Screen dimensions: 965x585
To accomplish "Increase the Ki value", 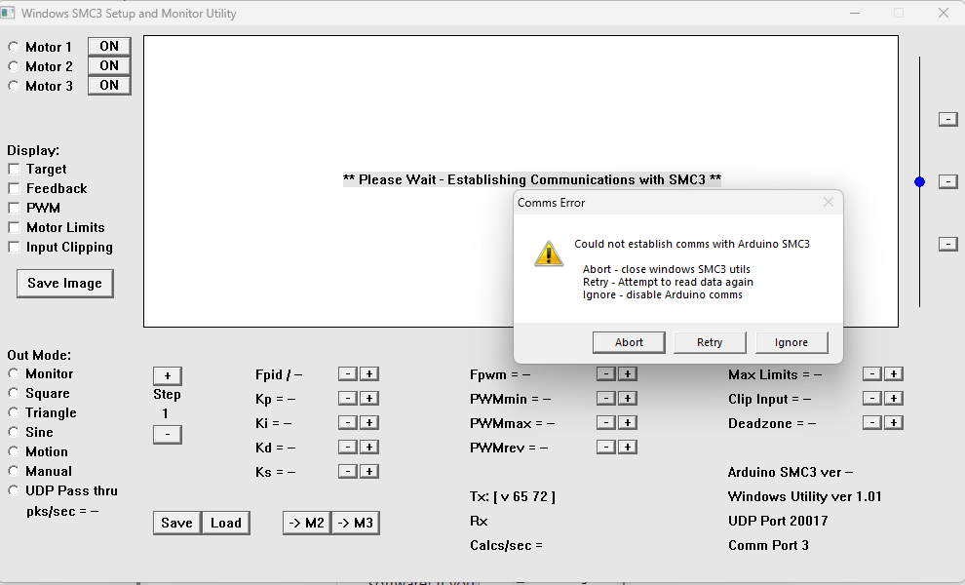I will [x=369, y=422].
